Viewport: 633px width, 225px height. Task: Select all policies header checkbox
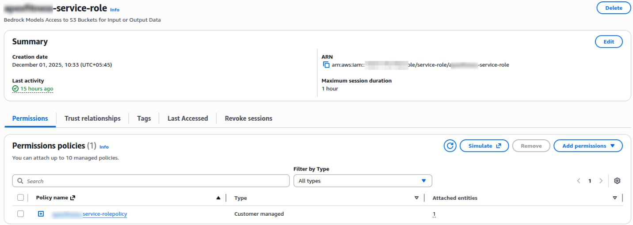point(20,198)
